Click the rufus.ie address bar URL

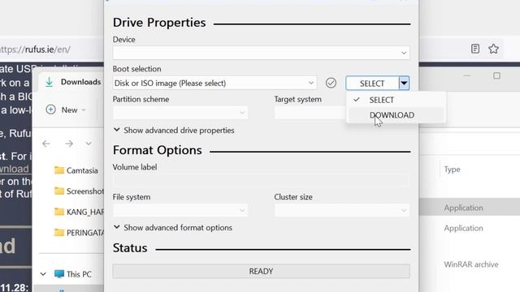pyautogui.click(x=35, y=49)
